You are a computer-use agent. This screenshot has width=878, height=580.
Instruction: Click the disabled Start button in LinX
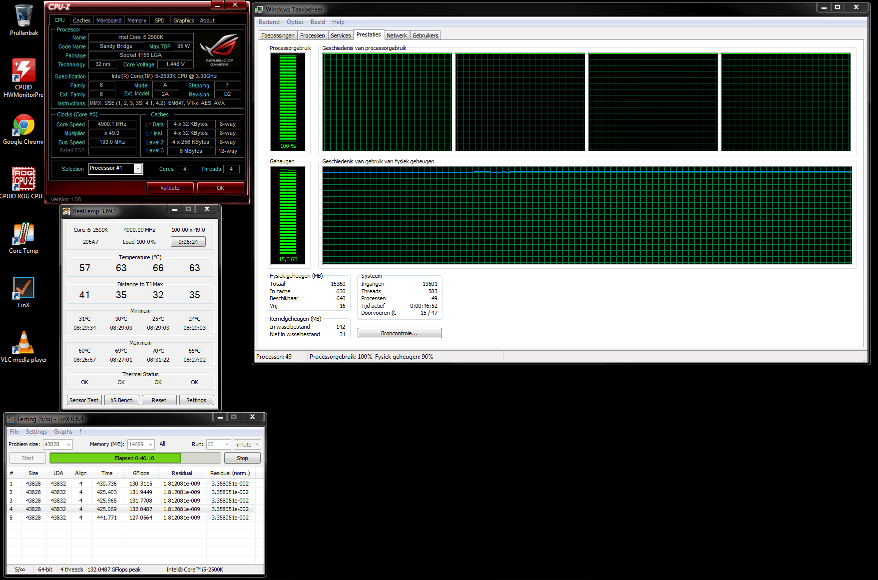pyautogui.click(x=28, y=458)
